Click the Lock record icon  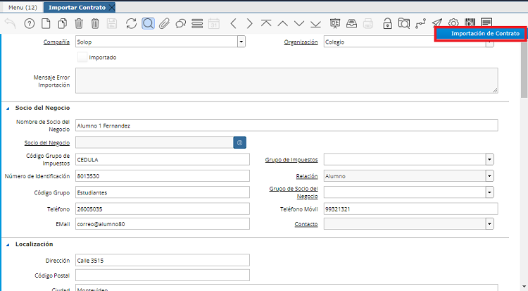pyautogui.click(x=387, y=23)
